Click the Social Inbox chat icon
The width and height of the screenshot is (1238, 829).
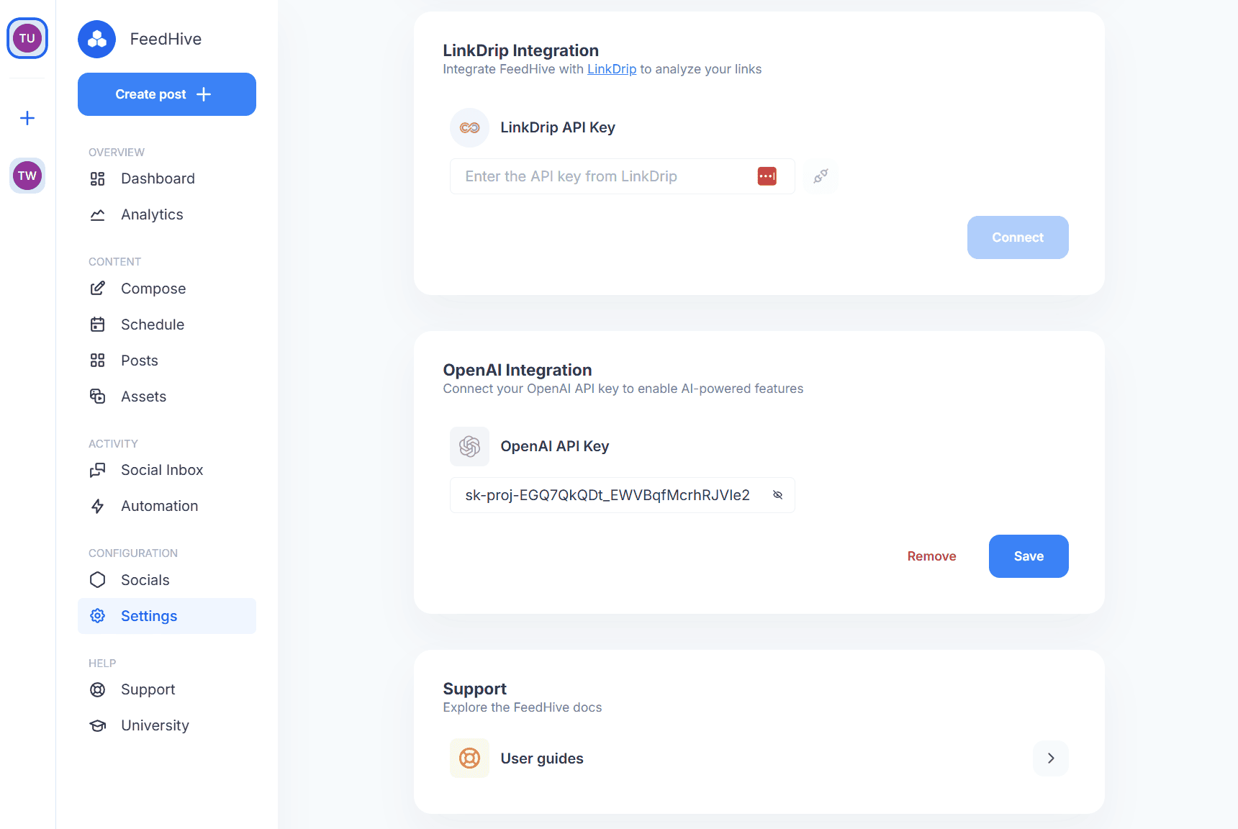point(98,470)
